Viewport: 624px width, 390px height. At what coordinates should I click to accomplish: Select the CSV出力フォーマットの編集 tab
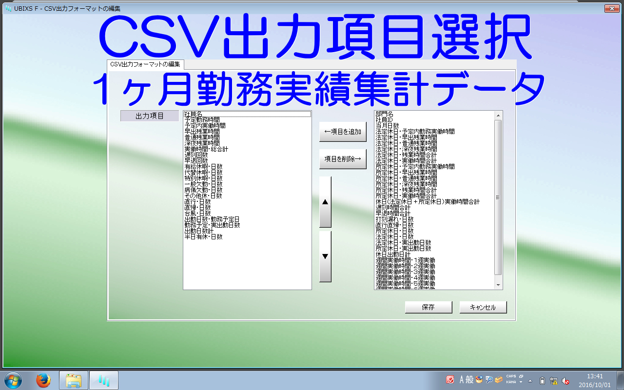145,64
